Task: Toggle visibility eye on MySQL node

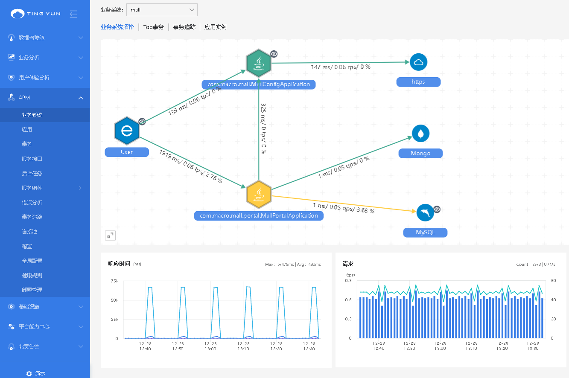Action: pyautogui.click(x=437, y=209)
